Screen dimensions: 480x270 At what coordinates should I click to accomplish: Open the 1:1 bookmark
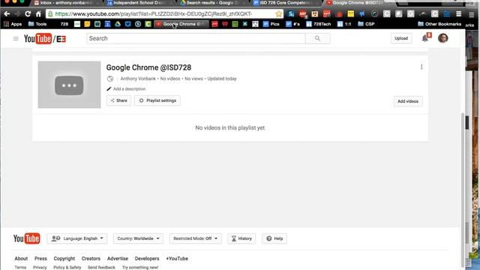(344, 24)
